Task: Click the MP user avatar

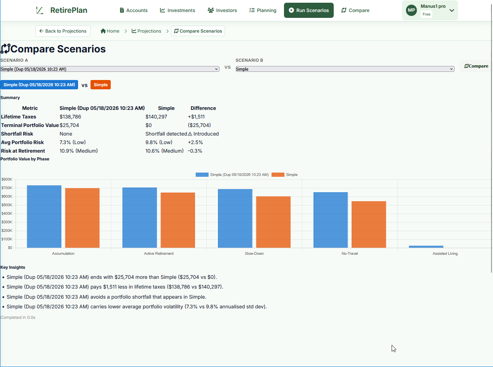Action: pos(411,10)
